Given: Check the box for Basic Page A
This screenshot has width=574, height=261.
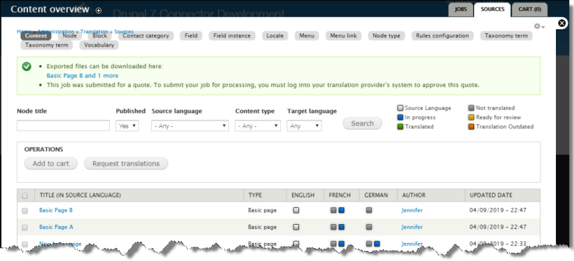Looking at the screenshot, I should point(25,228).
